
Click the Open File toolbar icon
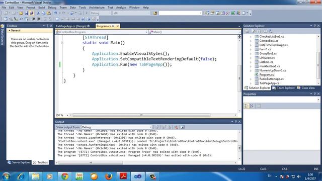pos(21,13)
